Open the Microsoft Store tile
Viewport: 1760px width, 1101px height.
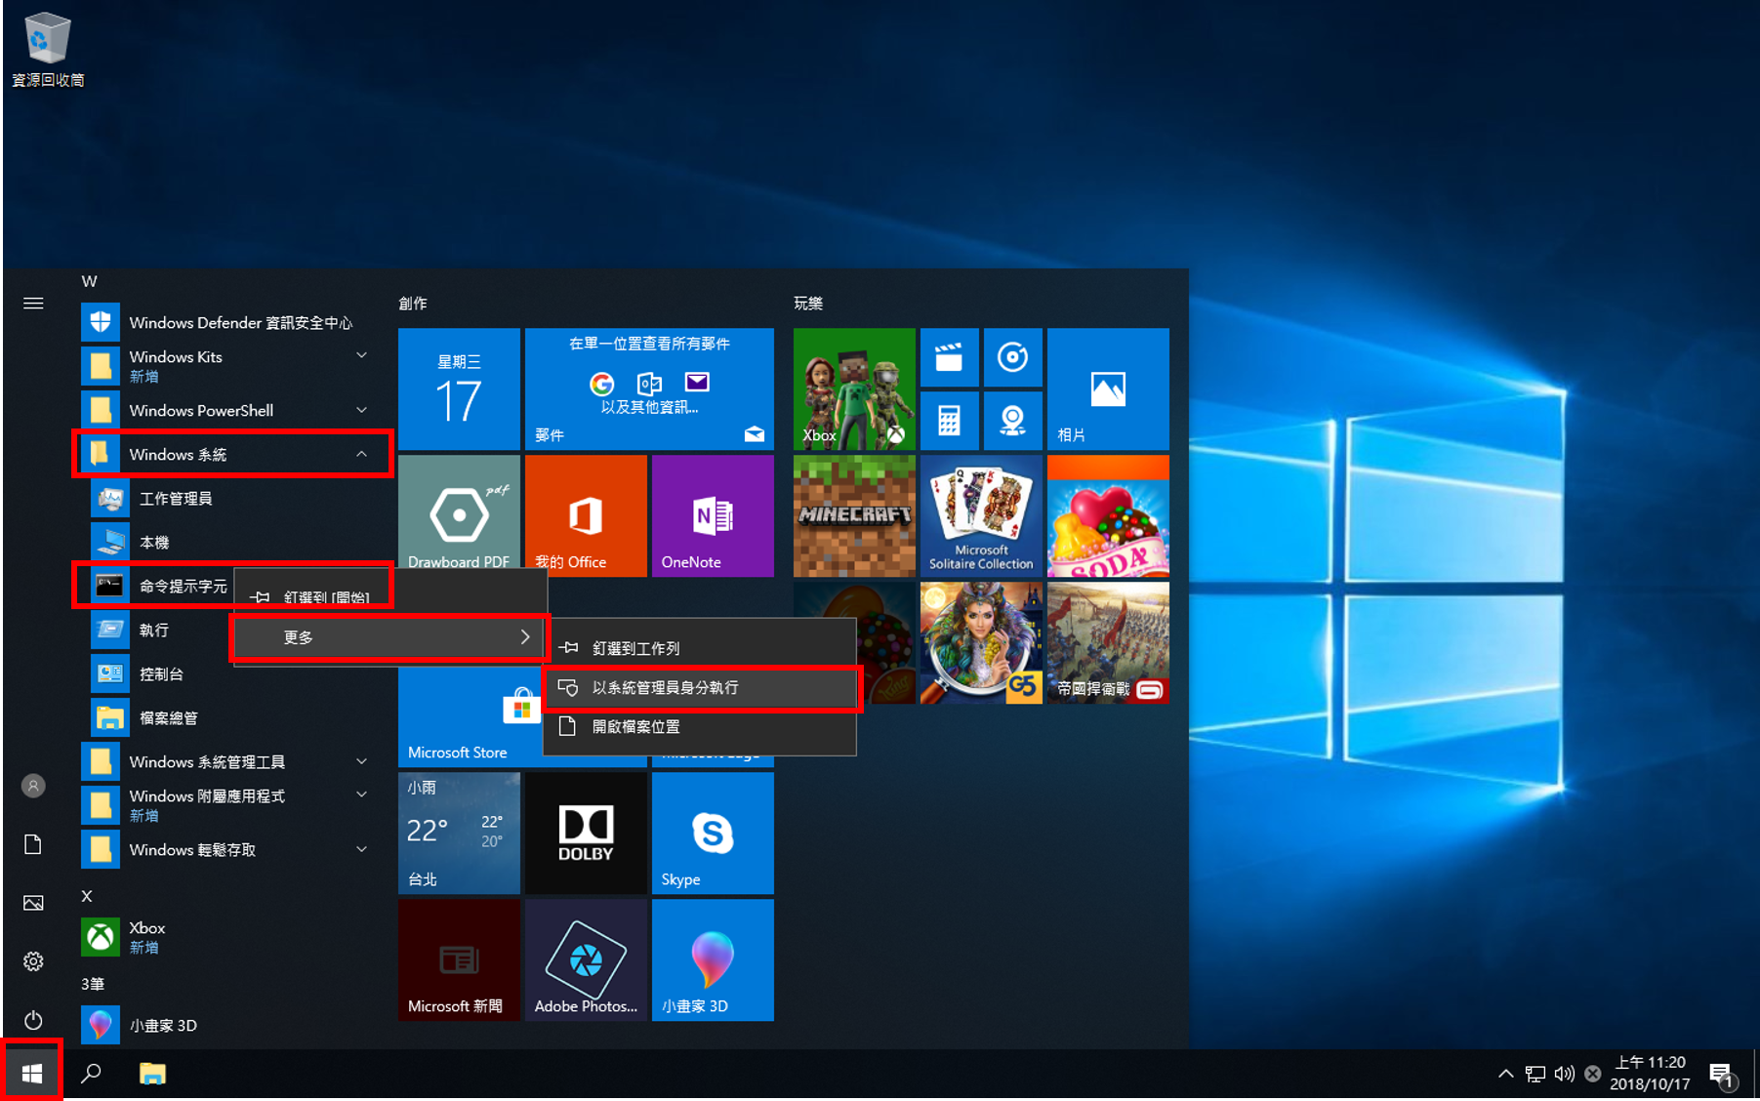point(471,716)
